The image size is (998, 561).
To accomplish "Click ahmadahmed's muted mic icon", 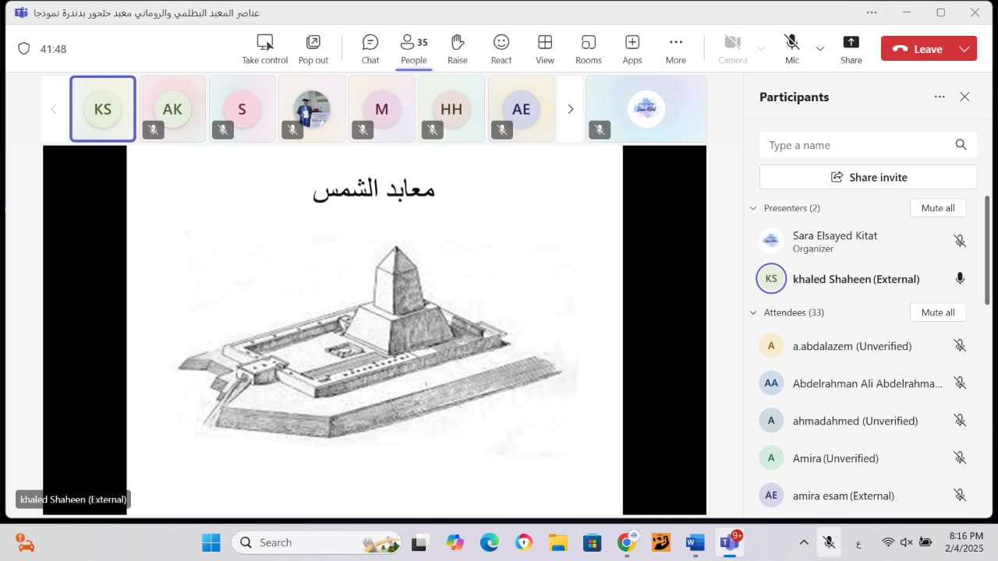I will coord(960,421).
